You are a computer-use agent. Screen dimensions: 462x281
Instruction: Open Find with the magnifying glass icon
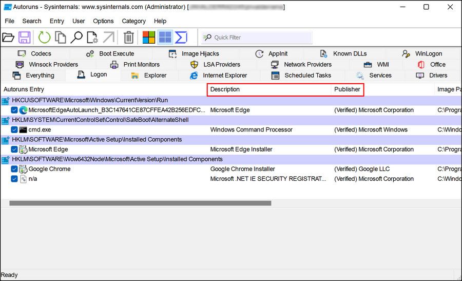[76, 38]
